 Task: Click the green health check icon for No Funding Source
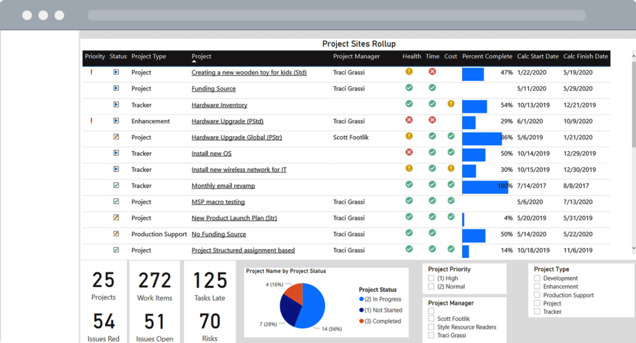pyautogui.click(x=409, y=233)
